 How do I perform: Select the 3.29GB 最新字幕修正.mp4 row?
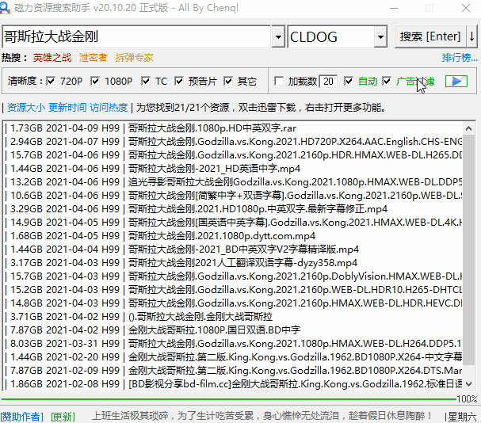click(x=234, y=209)
